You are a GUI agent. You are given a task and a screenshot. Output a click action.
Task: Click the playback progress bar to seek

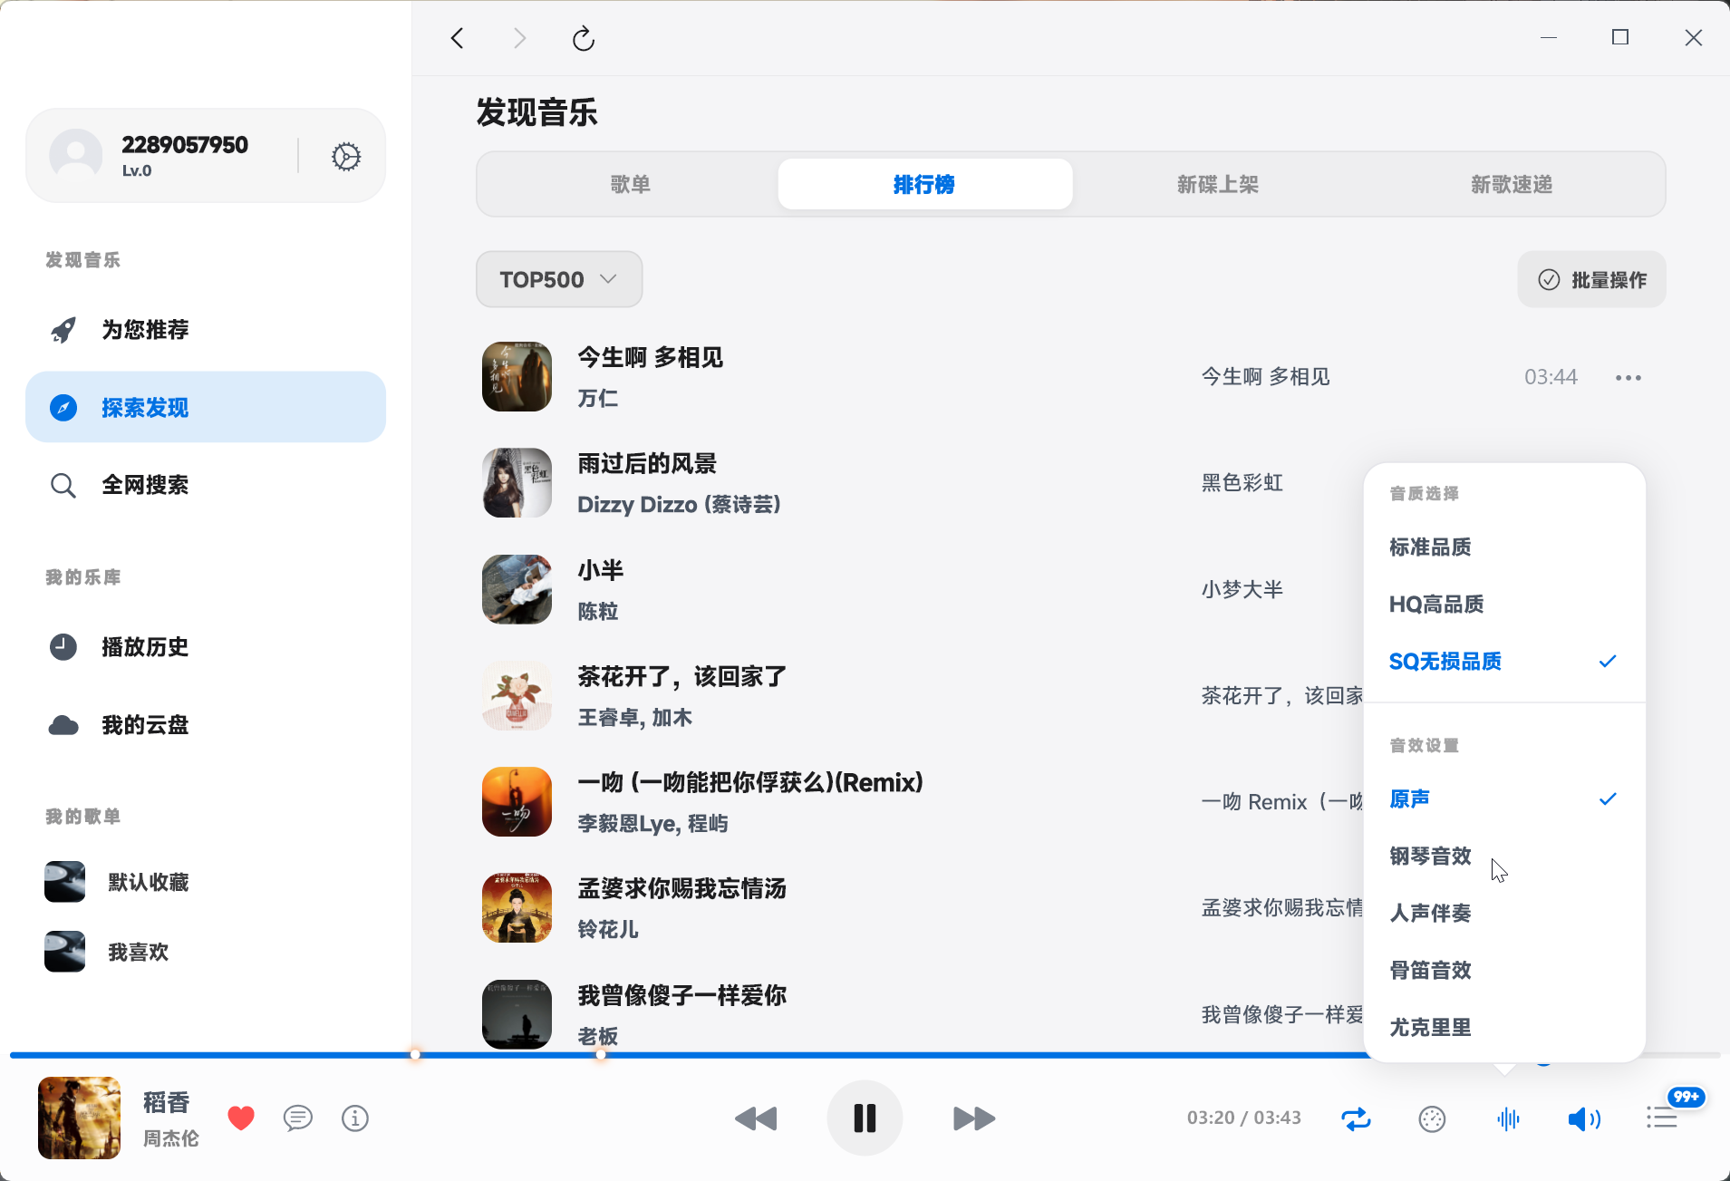pos(861,1054)
